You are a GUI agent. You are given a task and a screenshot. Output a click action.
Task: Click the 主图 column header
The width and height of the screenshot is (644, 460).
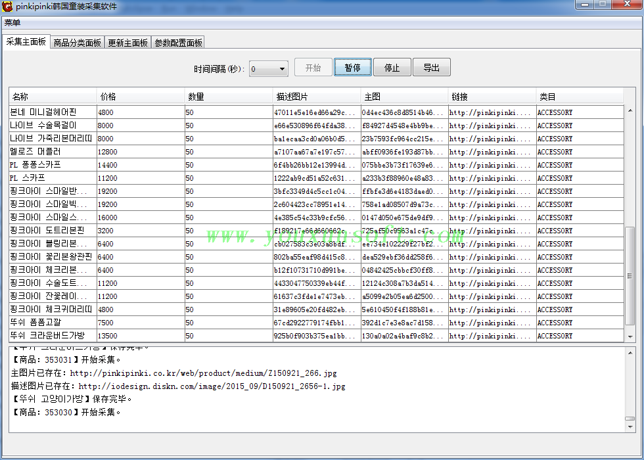405,97
